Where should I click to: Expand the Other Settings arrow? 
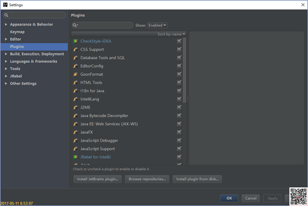[6, 83]
